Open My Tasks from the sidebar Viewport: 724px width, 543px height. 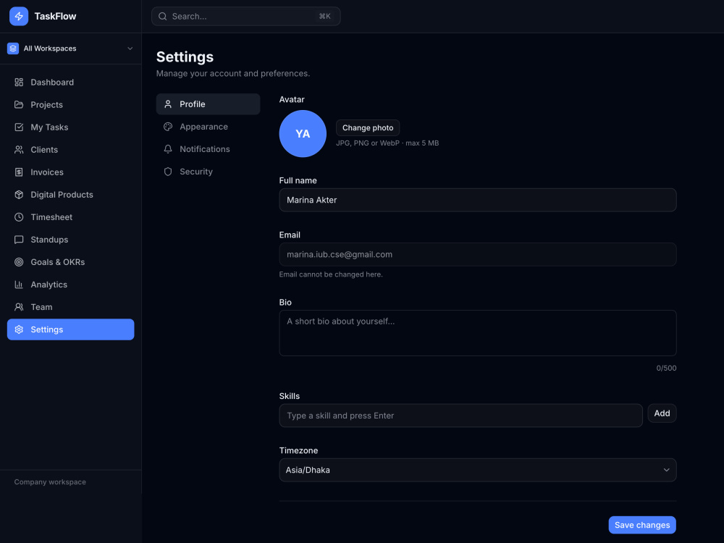(x=71, y=127)
